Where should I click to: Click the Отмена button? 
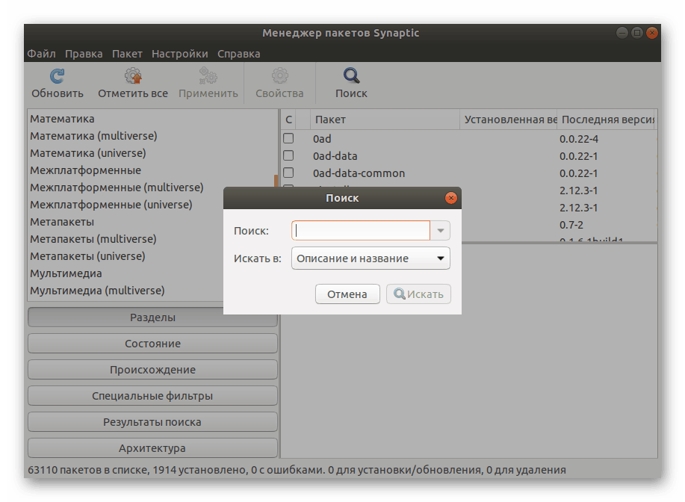point(347,294)
